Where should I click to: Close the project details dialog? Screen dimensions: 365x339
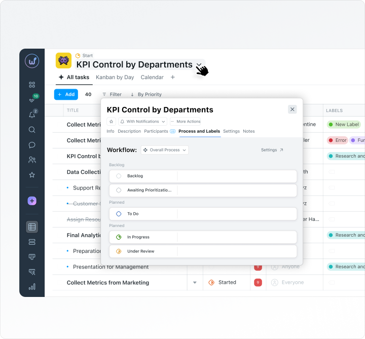coord(293,109)
